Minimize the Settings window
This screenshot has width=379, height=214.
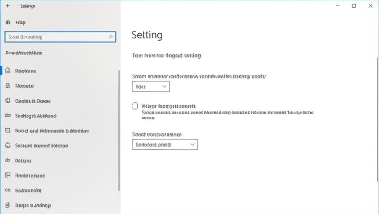click(x=338, y=6)
